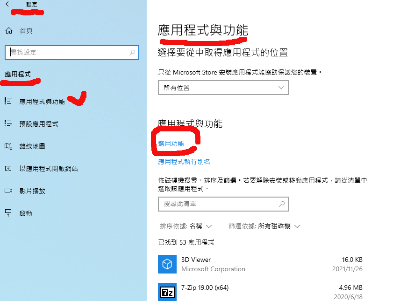The image size is (414, 301).
Task: Open the 應用程式執行別名 link
Action: pyautogui.click(x=184, y=162)
